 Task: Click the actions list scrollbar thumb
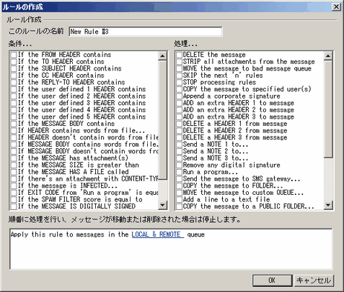[328, 109]
